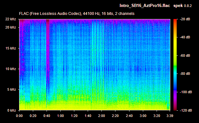
Task: Click the 10 kHz frequency axis label
Action: [11, 69]
